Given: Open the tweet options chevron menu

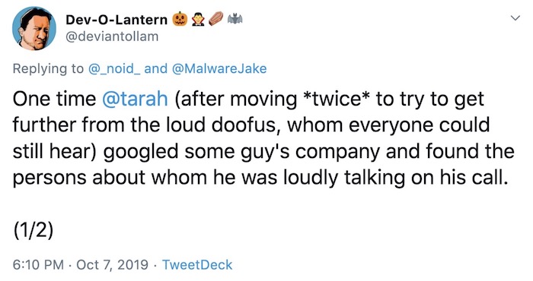Looking at the screenshot, I should [515, 18].
